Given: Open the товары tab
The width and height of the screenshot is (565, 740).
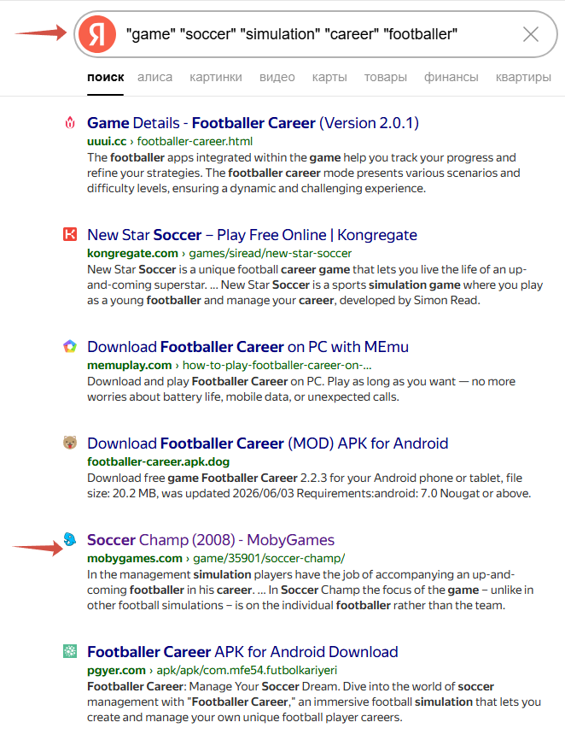Looking at the screenshot, I should pos(386,77).
